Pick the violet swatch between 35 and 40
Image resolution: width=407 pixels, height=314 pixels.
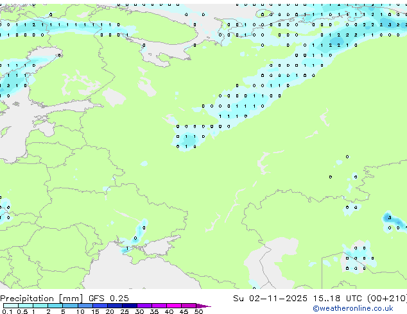(159, 306)
